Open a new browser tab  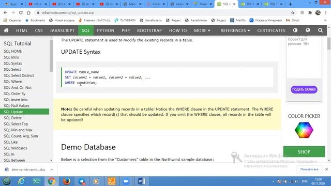click(x=291, y=4)
